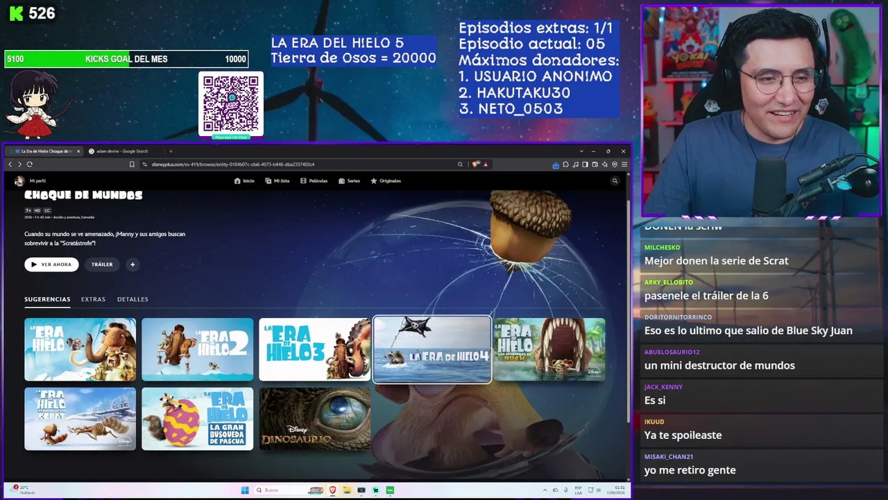Add movie to list with plus button
The image size is (888, 500).
pos(133,265)
